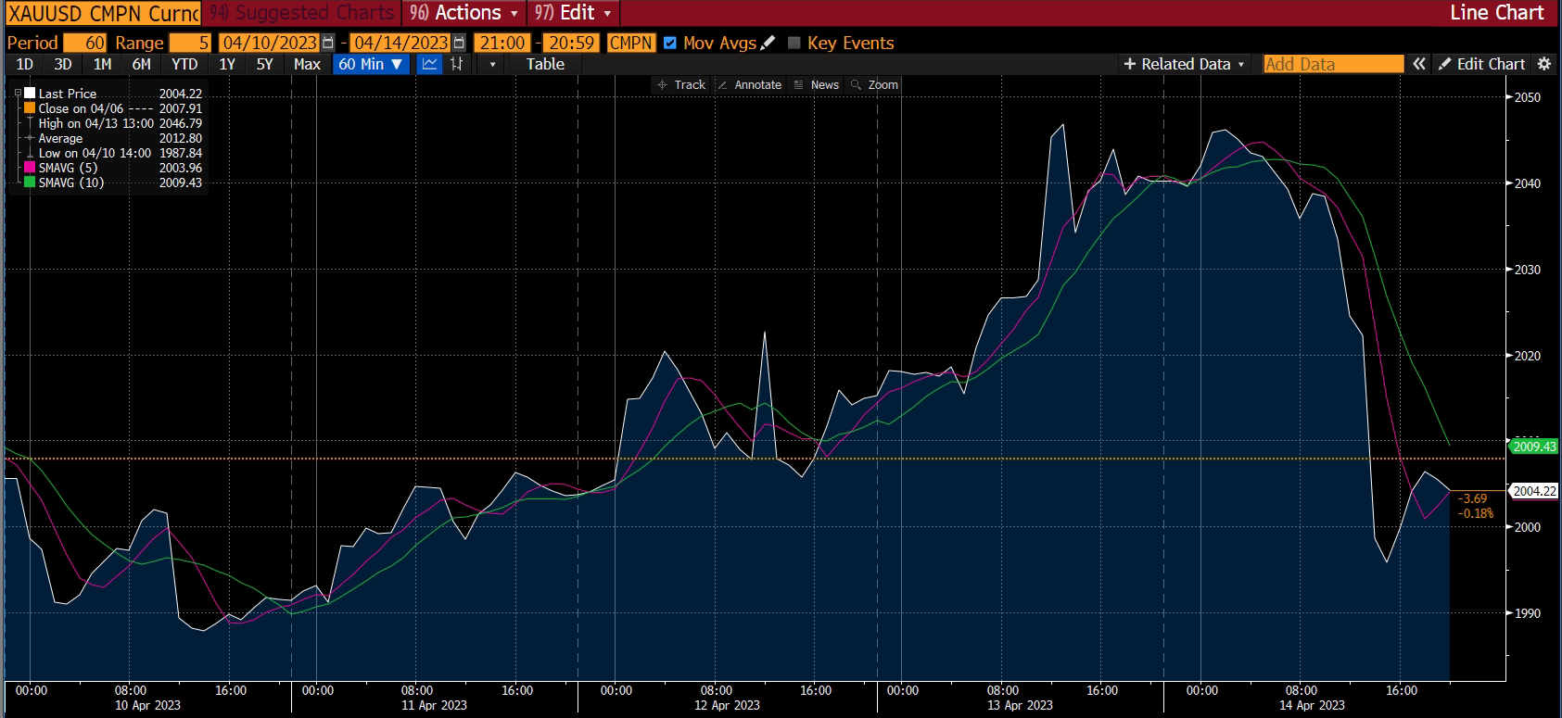The image size is (1562, 718).
Task: Select the line chart type icon
Action: point(429,64)
